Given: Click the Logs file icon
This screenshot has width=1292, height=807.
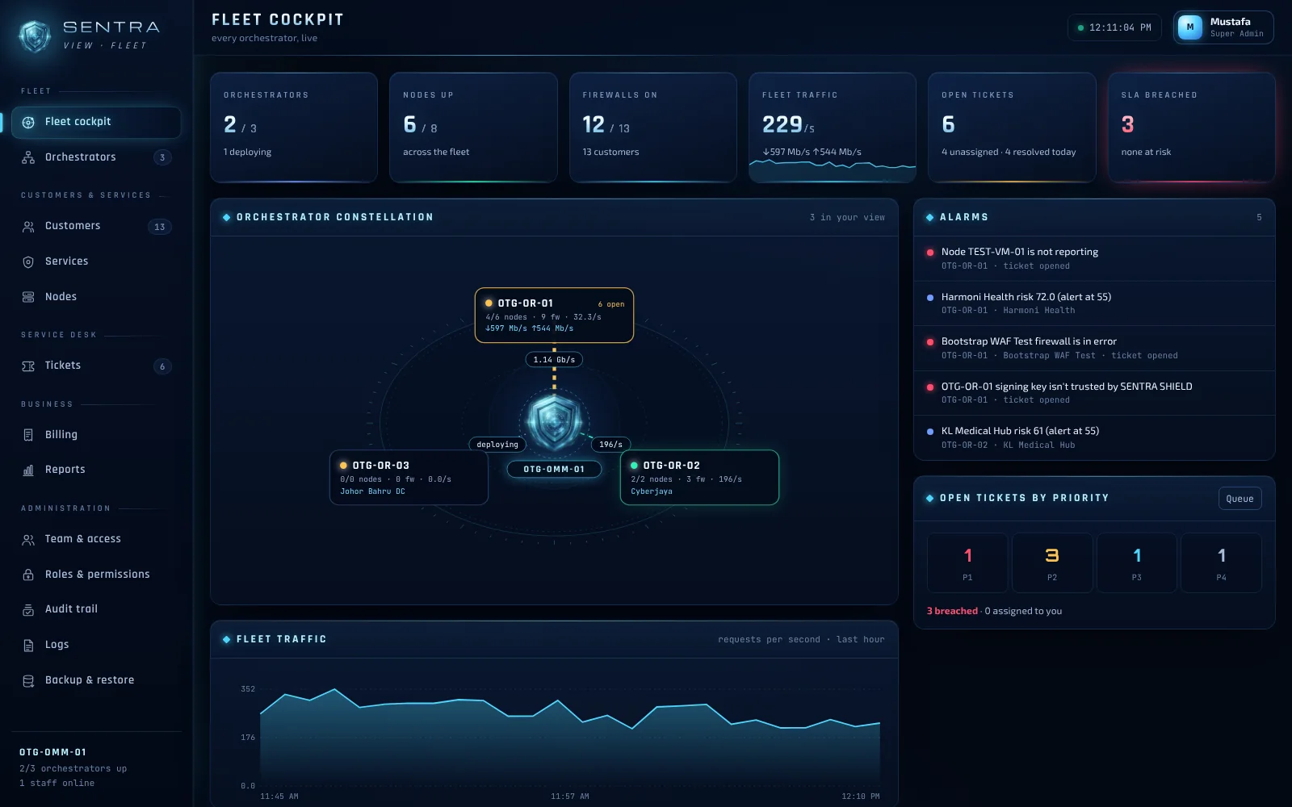Looking at the screenshot, I should pos(28,646).
